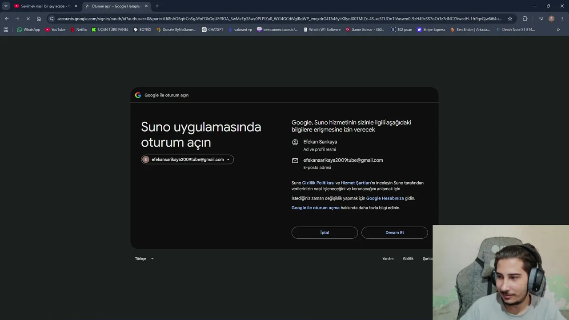
Task: Restore down the Chrome window
Action: coord(549,6)
